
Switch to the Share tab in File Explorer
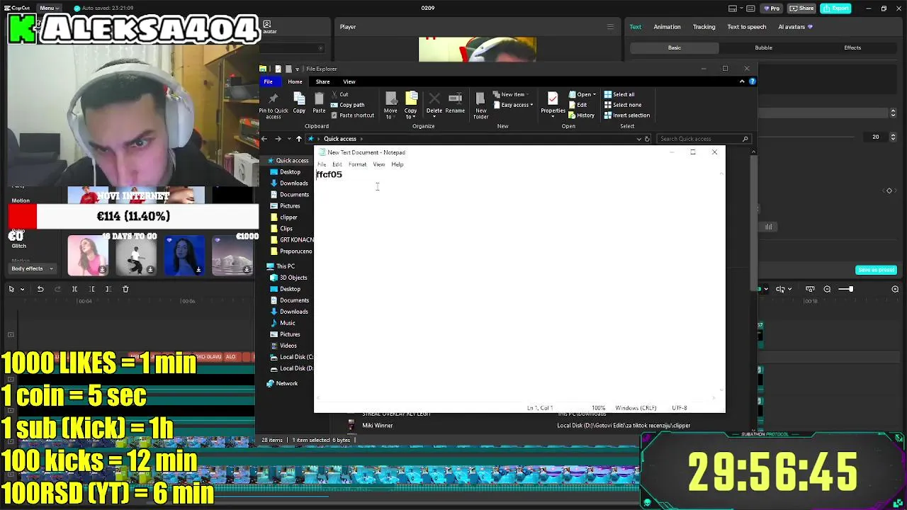322,81
